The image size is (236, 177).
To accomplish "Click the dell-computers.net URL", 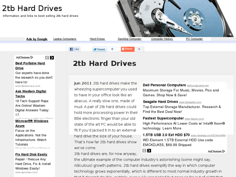I will click(198, 85).
